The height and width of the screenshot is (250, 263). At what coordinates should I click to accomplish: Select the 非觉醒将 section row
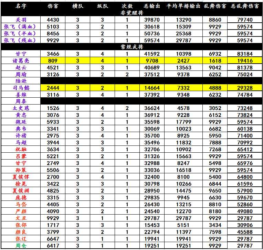[x=131, y=13]
